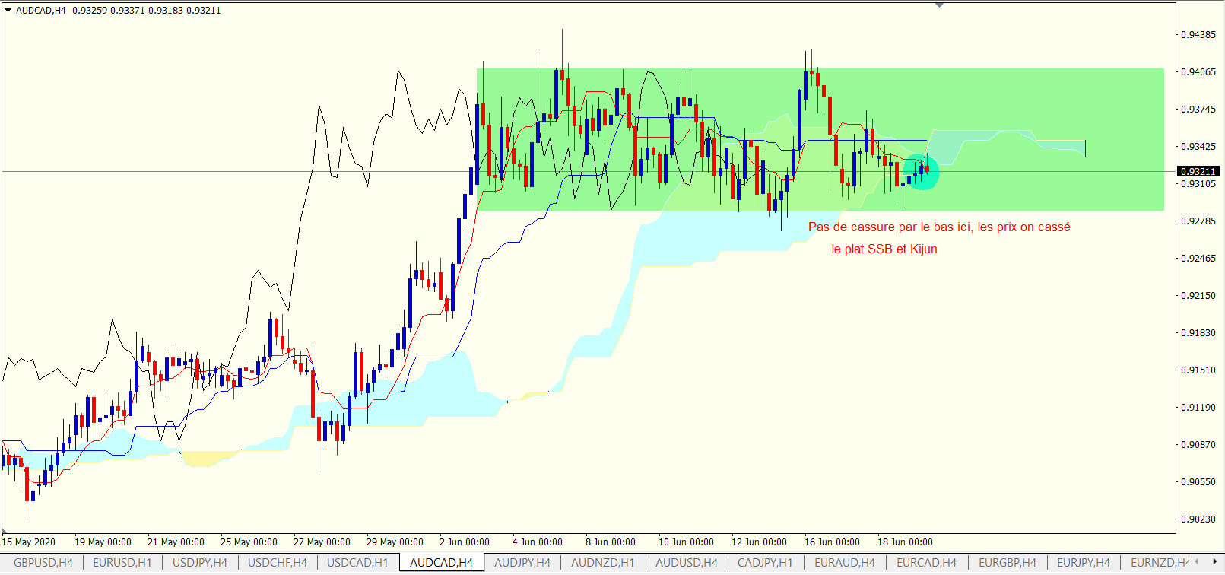Go to the USDCAD,H1 chart tab
Image resolution: width=1225 pixels, height=575 pixels.
coord(357,563)
